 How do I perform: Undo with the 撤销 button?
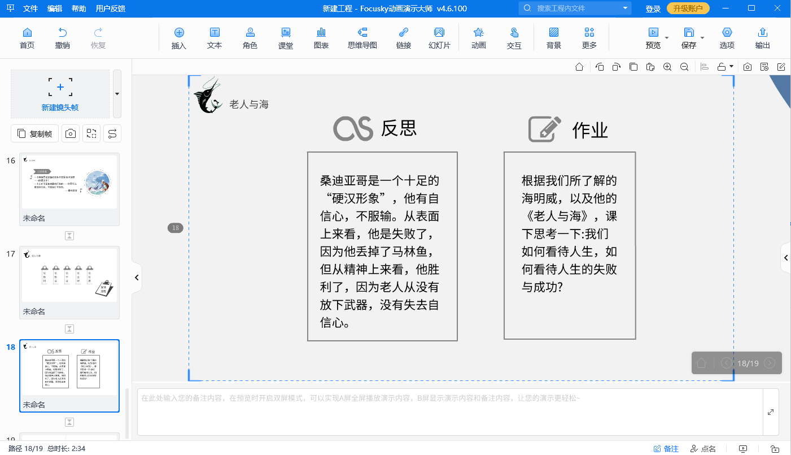63,38
